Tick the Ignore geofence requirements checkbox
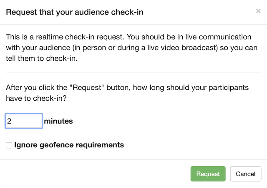Screen dimensions: 267x188 (9, 145)
